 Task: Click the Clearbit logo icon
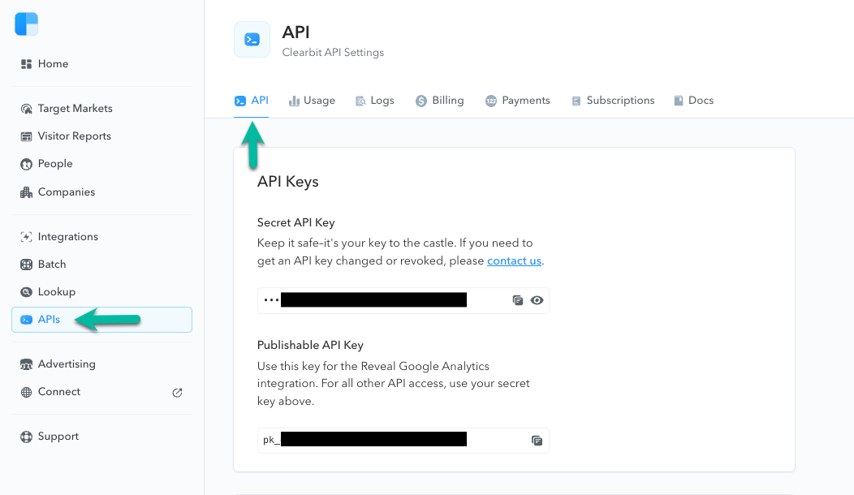(x=26, y=24)
